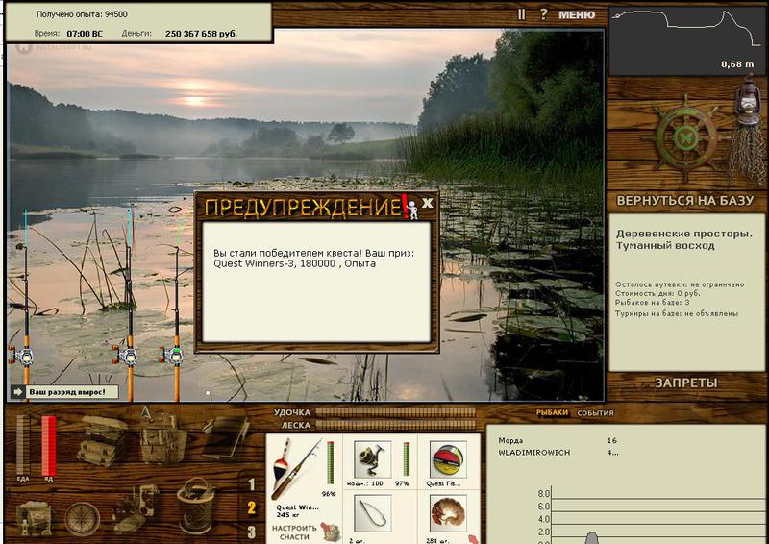Click the Турниры на базе: не объявлены line

click(677, 313)
